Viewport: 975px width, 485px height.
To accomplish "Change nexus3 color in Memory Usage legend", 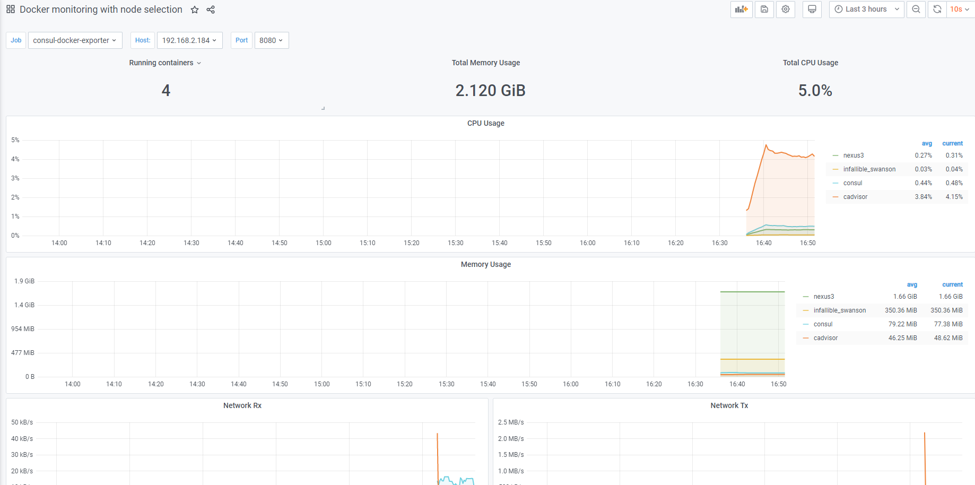I will click(806, 297).
